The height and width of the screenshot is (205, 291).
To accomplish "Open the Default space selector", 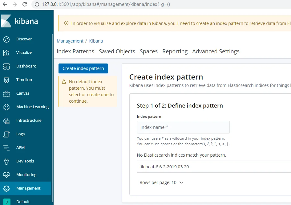I will tap(7, 202).
